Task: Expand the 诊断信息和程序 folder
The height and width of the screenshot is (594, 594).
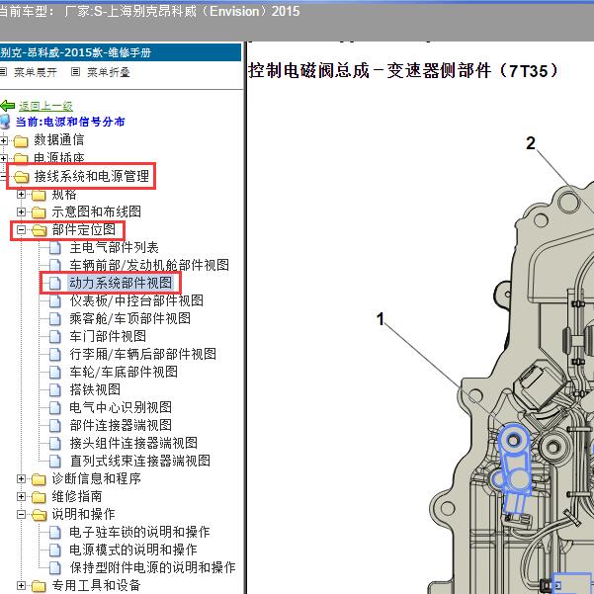Action: point(21,478)
